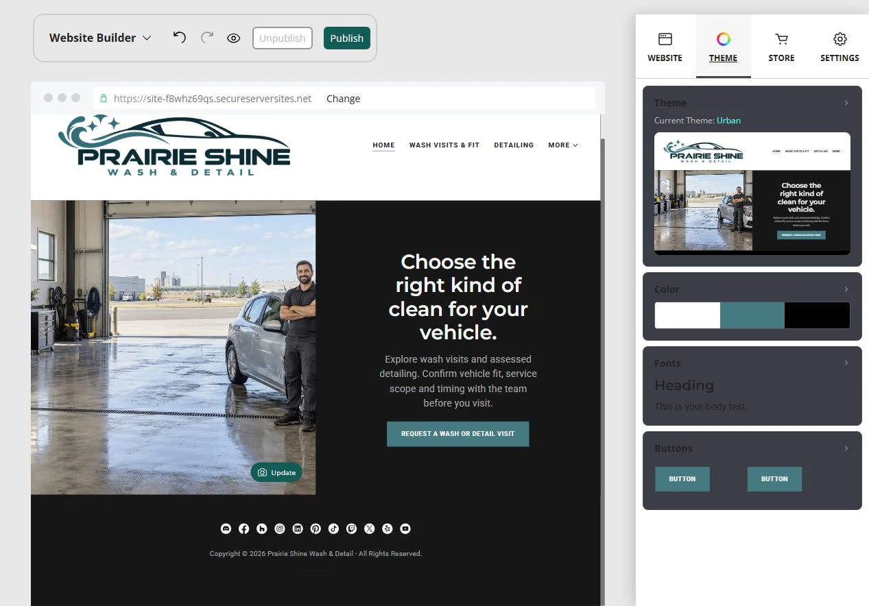Click the YouTube social icon in footer
This screenshot has width=869, height=606.
(x=405, y=529)
